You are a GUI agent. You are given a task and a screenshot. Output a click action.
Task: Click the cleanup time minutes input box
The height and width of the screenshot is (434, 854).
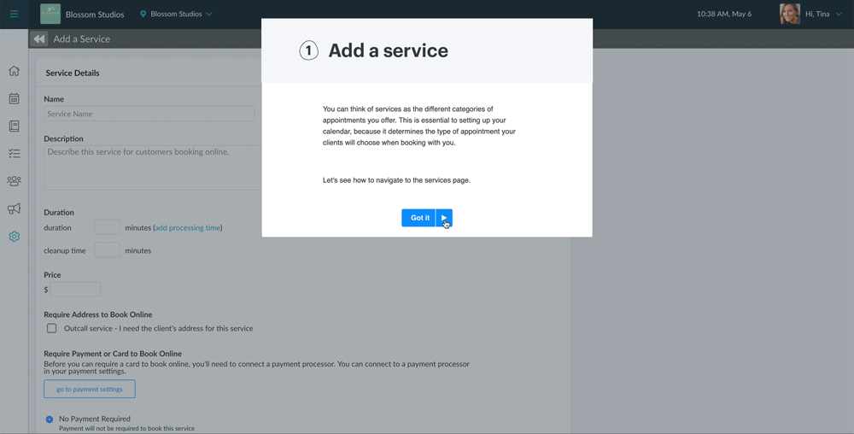click(108, 250)
